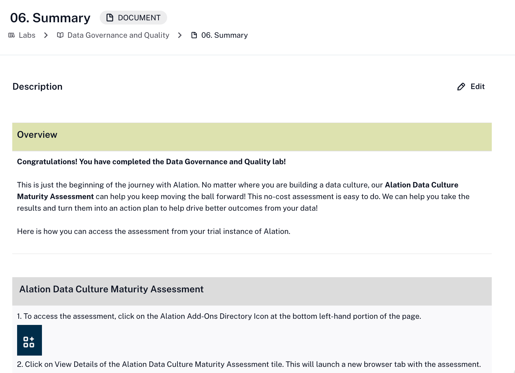Viewport: 515px width, 373px height.
Task: Open Data Governance and Quality breadcrumb
Action: pyautogui.click(x=118, y=35)
